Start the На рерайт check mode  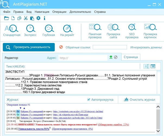(67, 30)
